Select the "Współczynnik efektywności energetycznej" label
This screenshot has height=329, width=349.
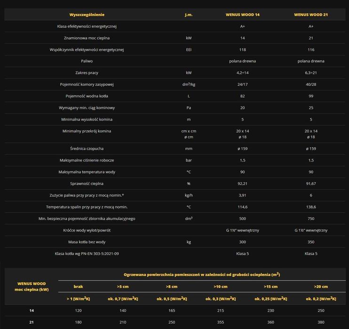click(x=87, y=50)
